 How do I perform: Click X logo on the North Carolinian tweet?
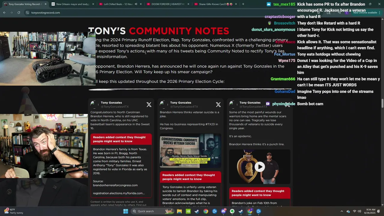(x=149, y=105)
